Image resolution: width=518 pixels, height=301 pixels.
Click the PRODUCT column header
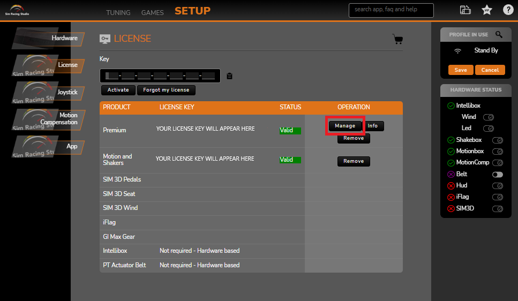click(x=117, y=107)
